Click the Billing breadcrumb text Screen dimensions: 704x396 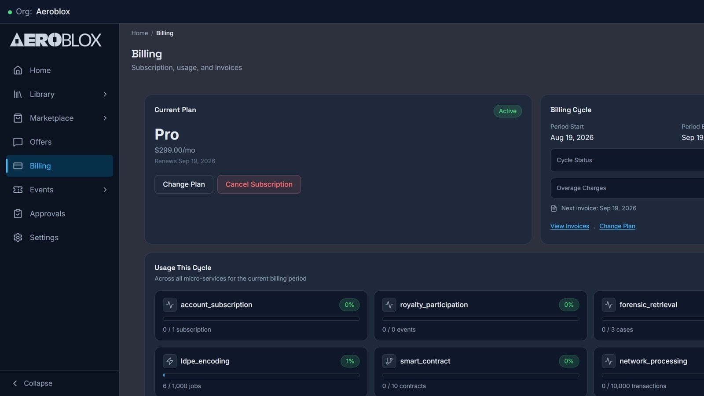165,33
